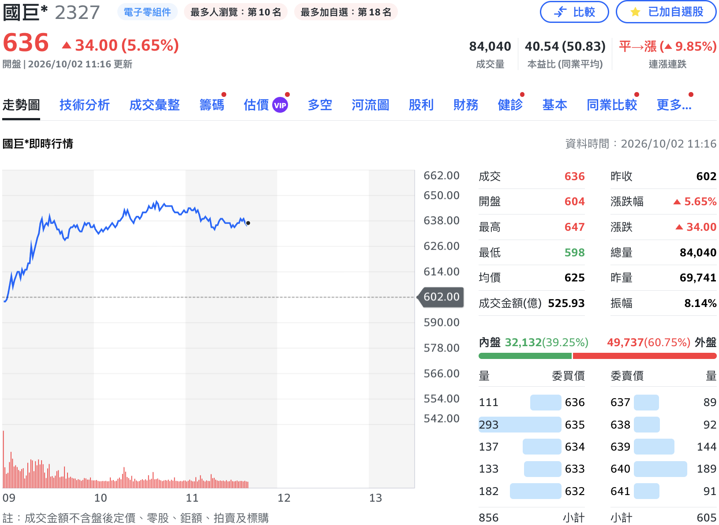Click the 比較 compare button

tap(574, 12)
